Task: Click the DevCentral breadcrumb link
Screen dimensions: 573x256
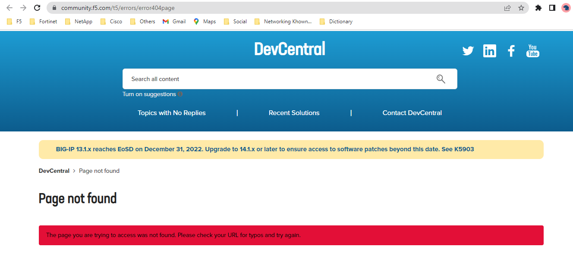Action: click(x=54, y=171)
